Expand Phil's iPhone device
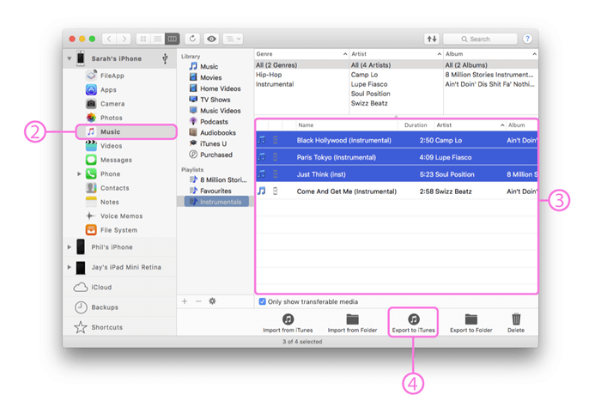This screenshot has width=601, height=401. (x=70, y=247)
